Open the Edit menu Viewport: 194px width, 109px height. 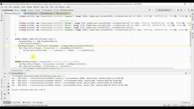(x=6, y=7)
